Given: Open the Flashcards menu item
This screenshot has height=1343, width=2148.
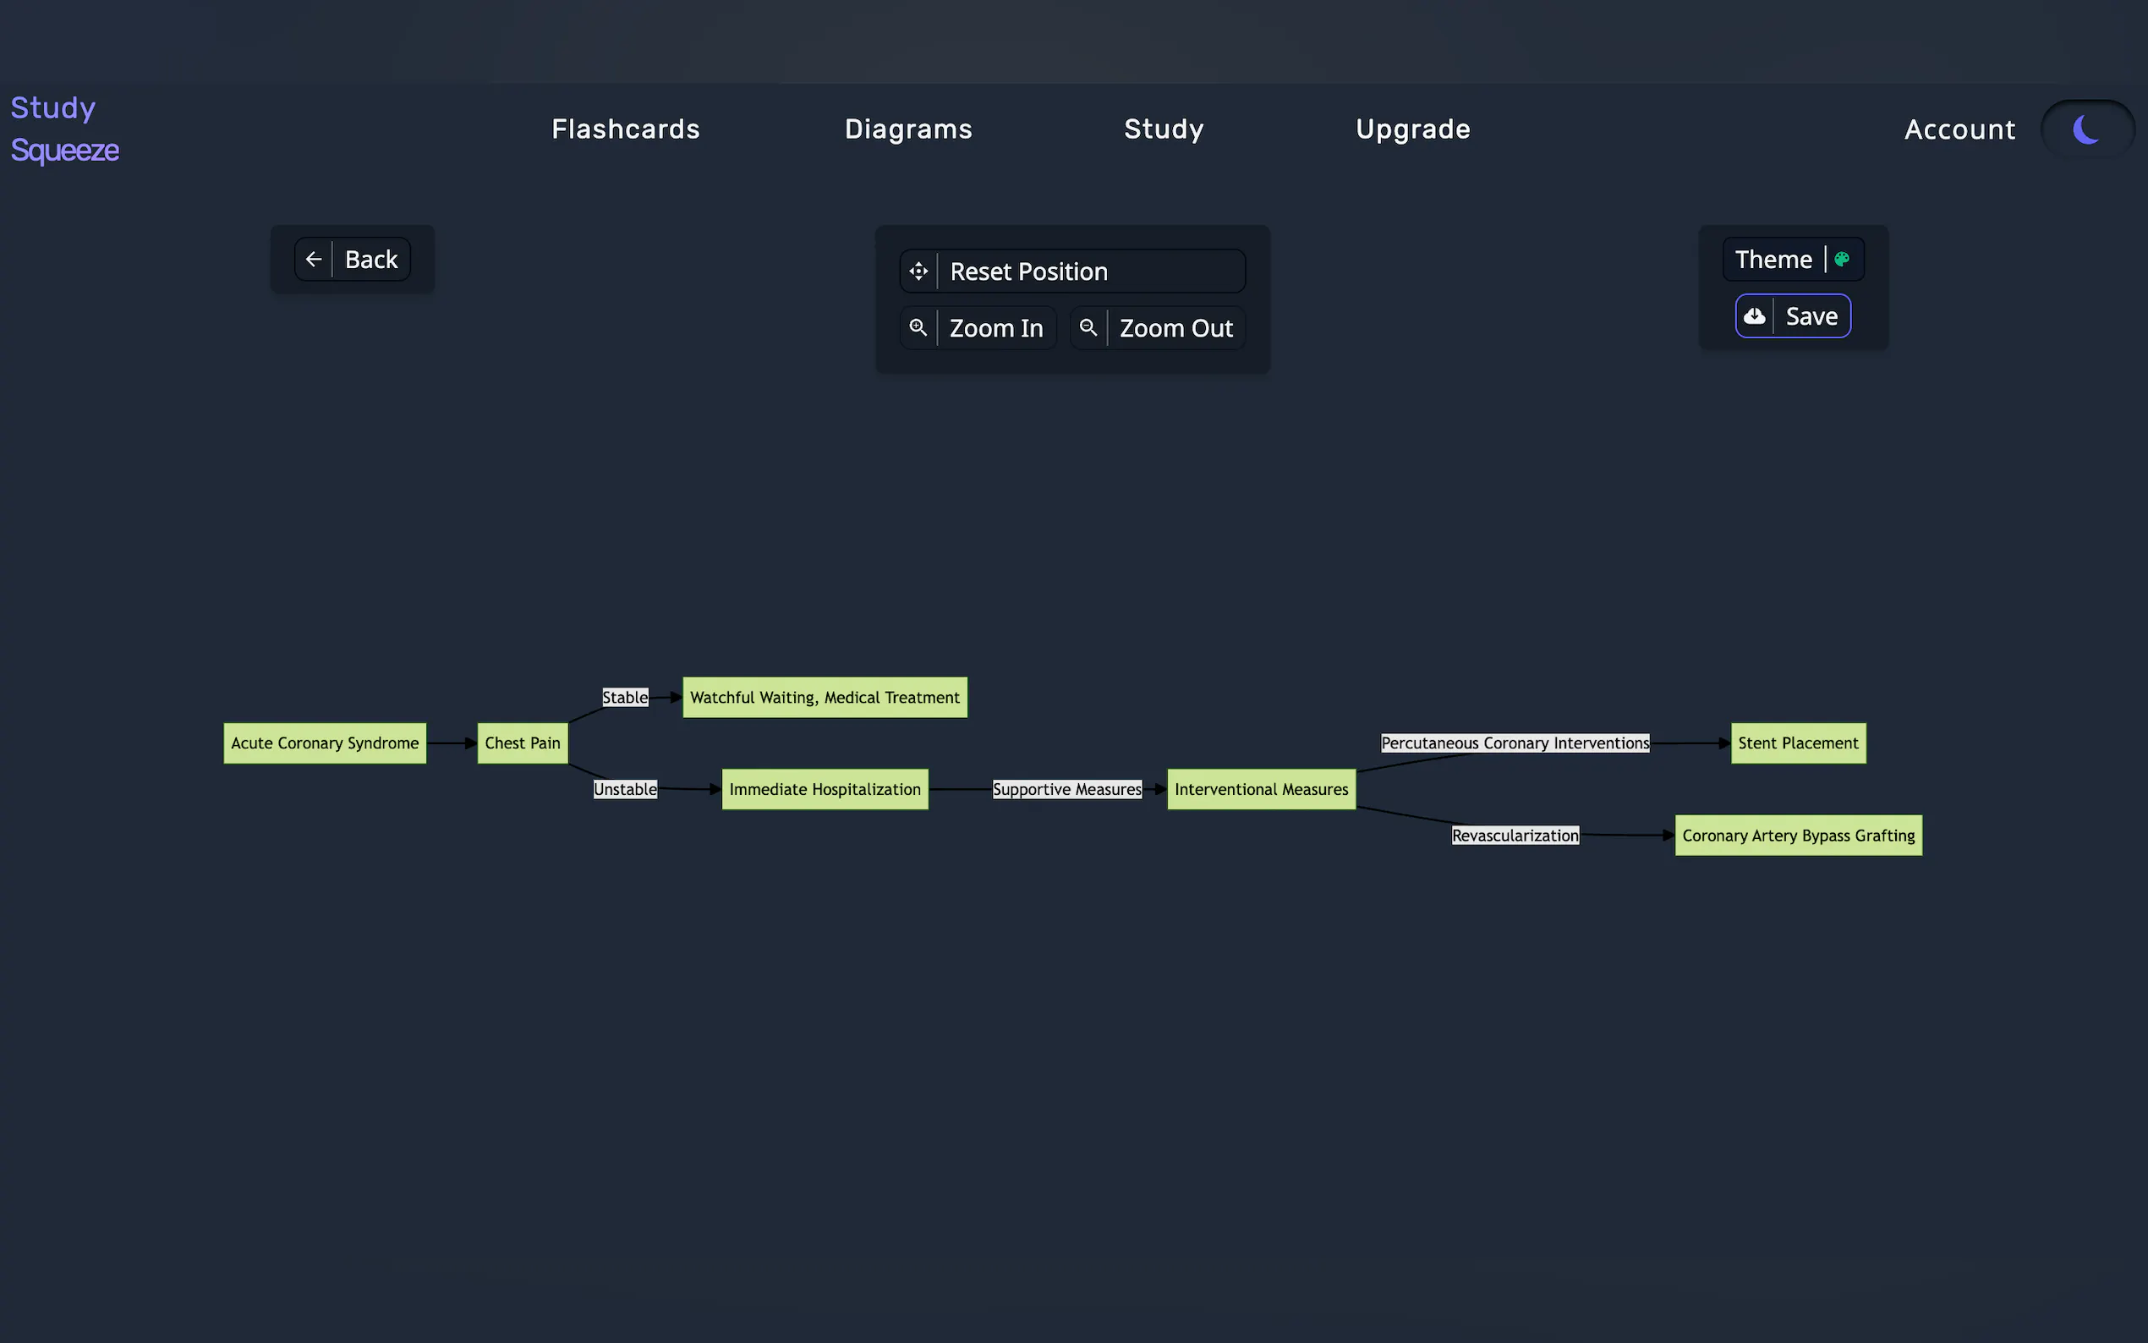Looking at the screenshot, I should click(625, 129).
